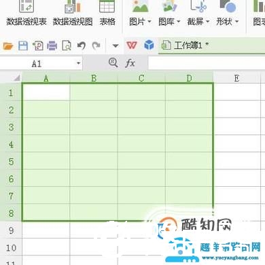Click cell E3

click(237, 126)
